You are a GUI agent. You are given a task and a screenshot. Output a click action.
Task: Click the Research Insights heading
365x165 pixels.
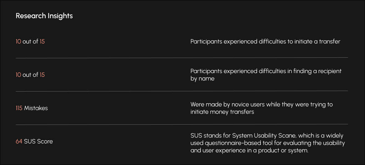[x=44, y=16]
